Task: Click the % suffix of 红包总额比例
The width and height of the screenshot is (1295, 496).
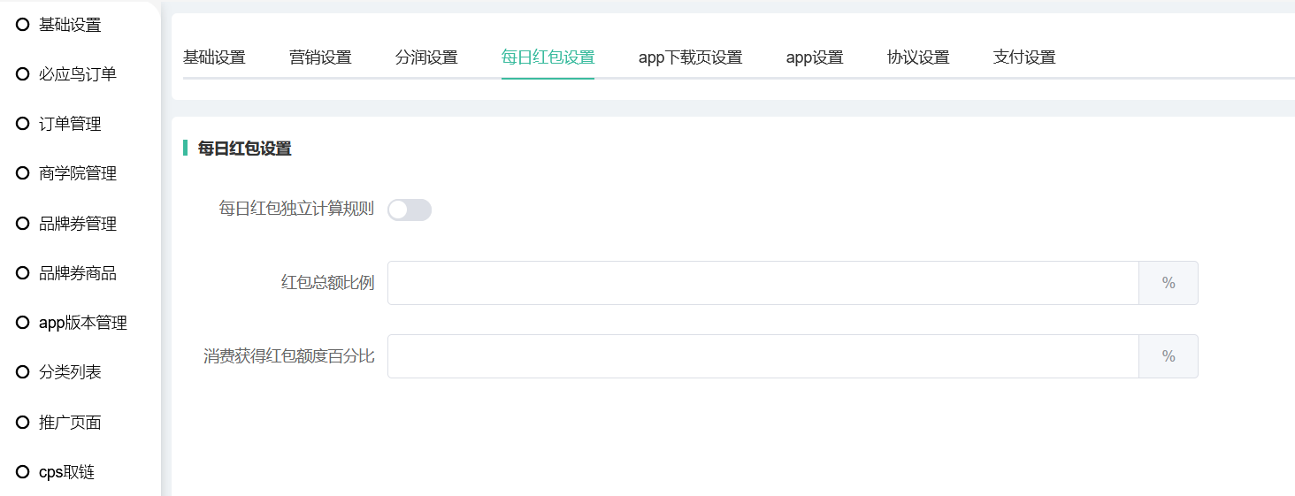Action: pos(1169,283)
